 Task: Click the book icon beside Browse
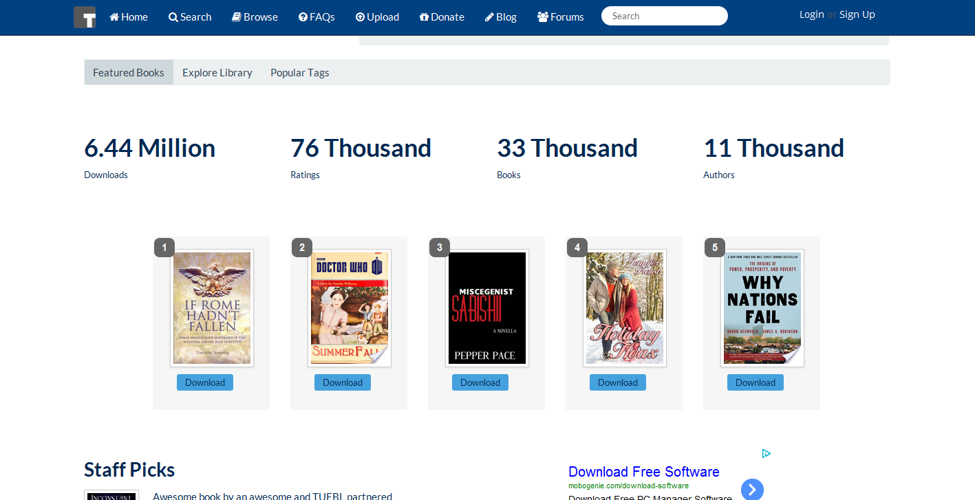click(x=237, y=17)
